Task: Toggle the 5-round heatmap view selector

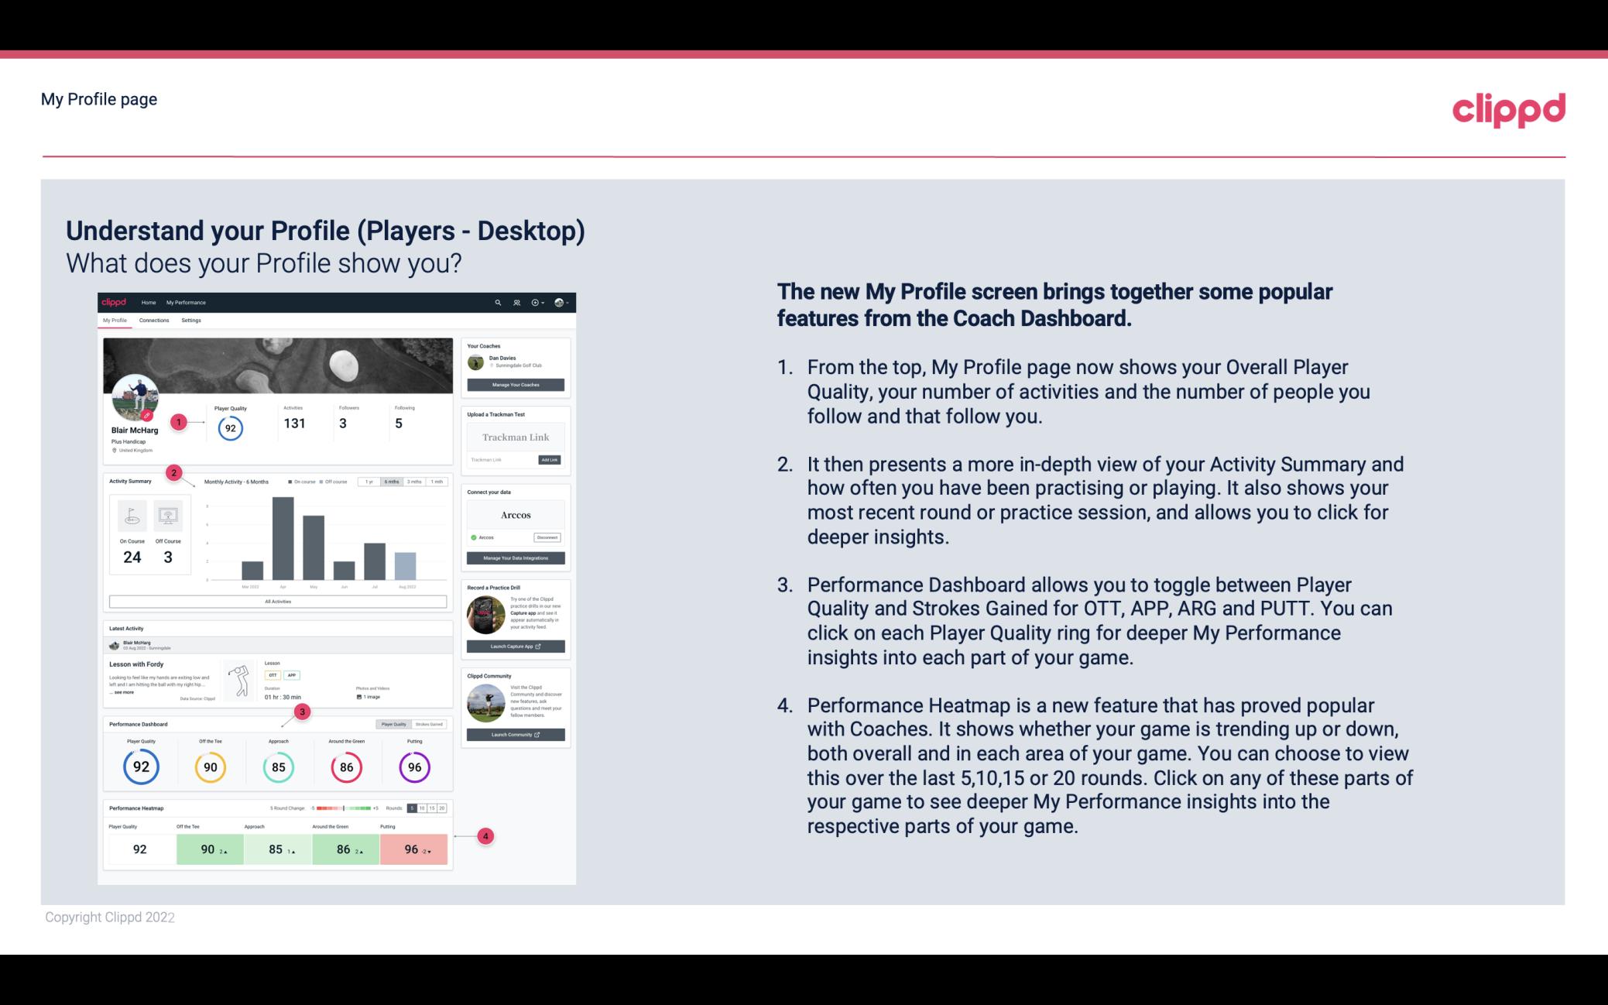Action: (416, 808)
